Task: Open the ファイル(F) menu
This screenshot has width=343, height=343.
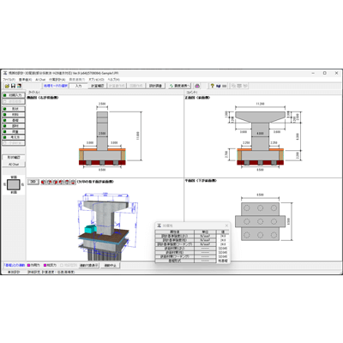Action: (x=9, y=80)
